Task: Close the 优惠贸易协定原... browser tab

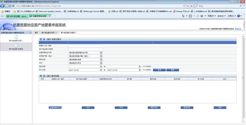Action: tap(50, 16)
